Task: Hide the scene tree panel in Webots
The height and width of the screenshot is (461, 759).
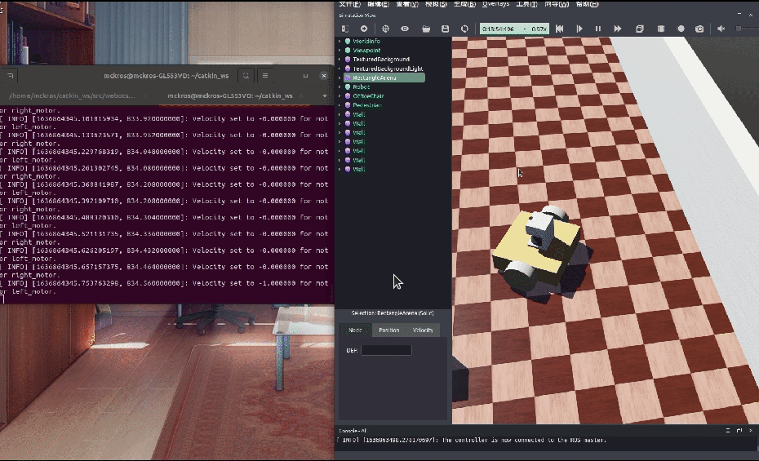Action: point(345,29)
